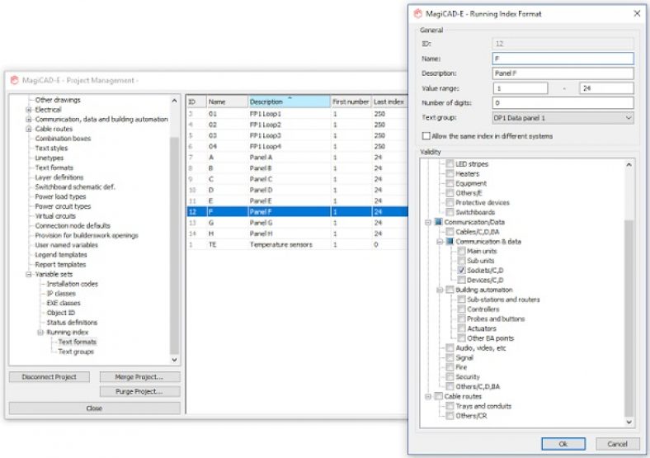Screen dimensions: 650x458
Task: Sort table by ID column header
Action: 196,102
